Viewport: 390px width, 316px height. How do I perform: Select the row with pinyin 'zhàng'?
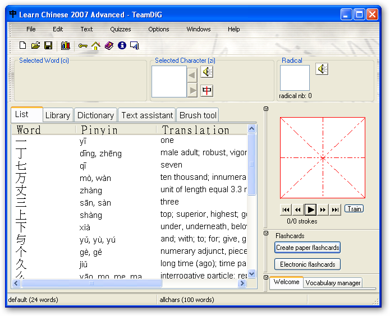(129, 190)
